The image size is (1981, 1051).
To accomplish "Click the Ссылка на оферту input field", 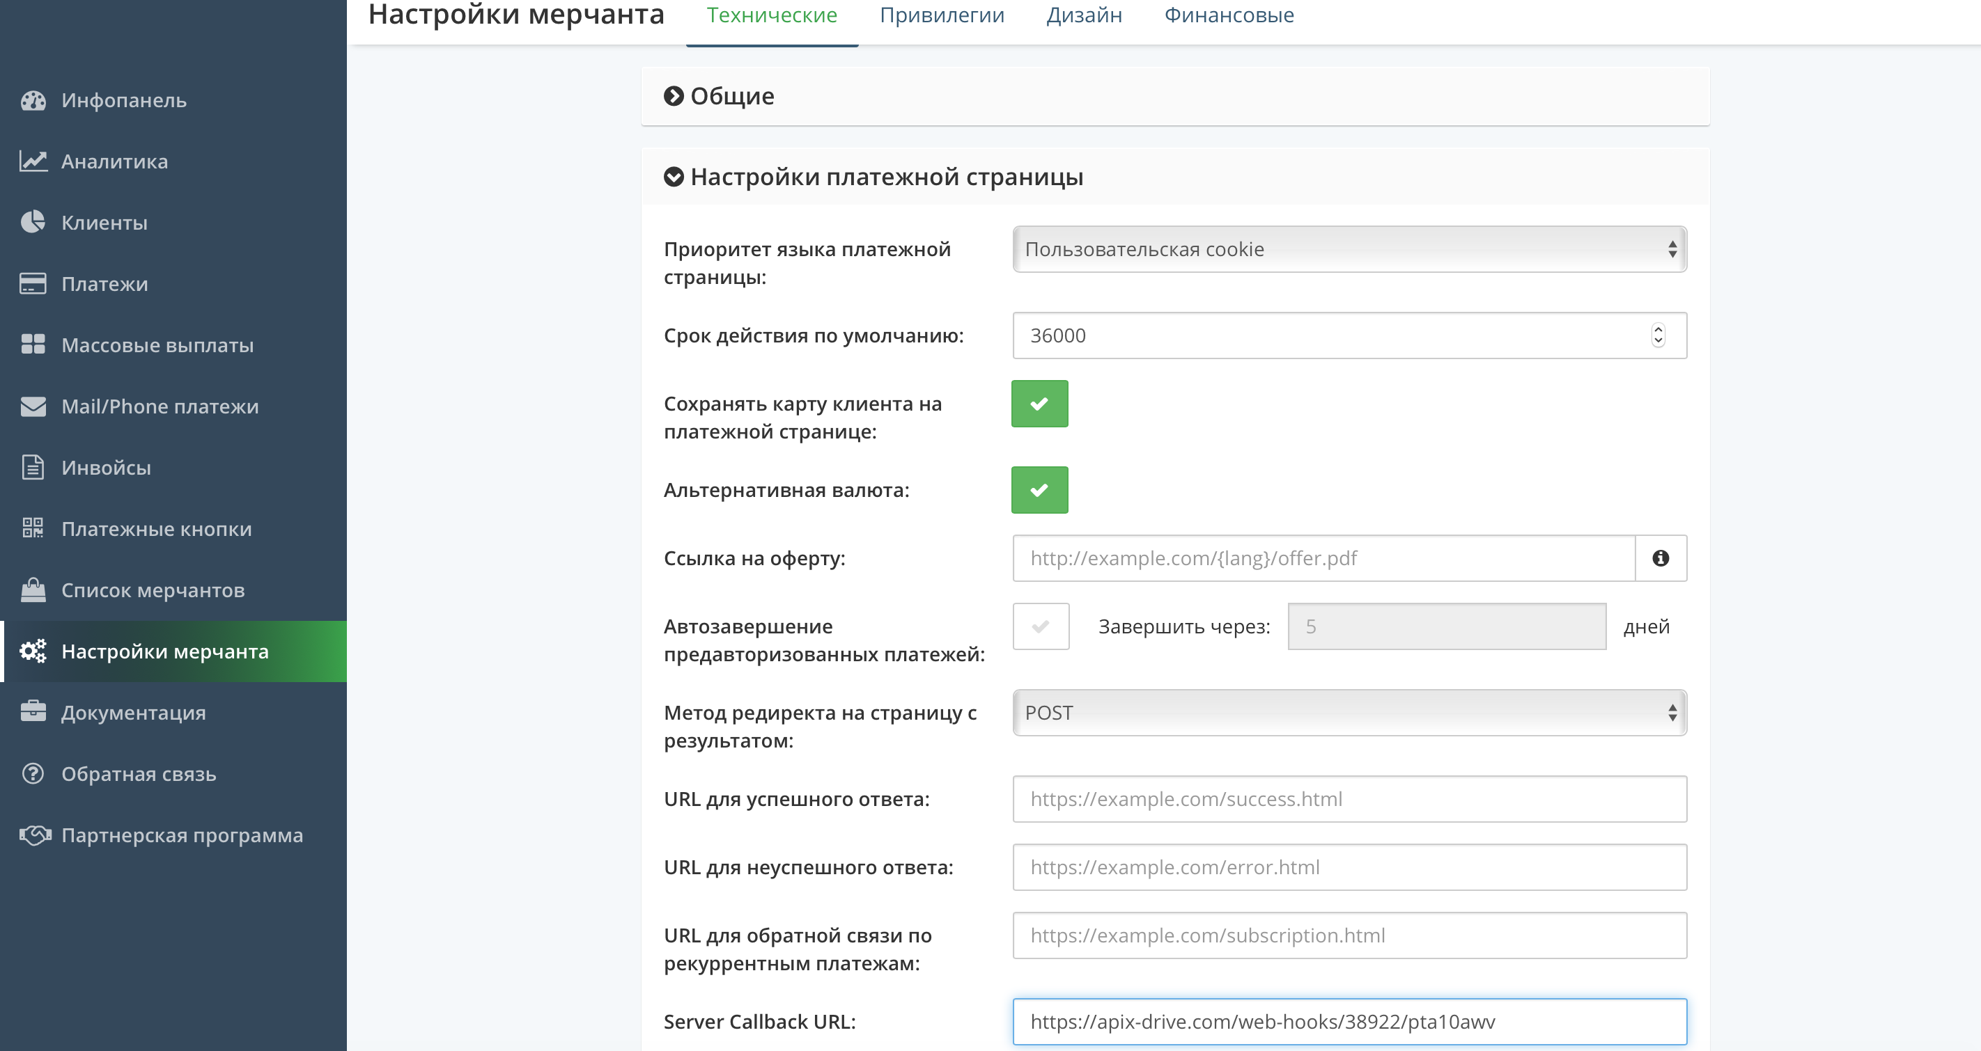I will click(x=1323, y=558).
